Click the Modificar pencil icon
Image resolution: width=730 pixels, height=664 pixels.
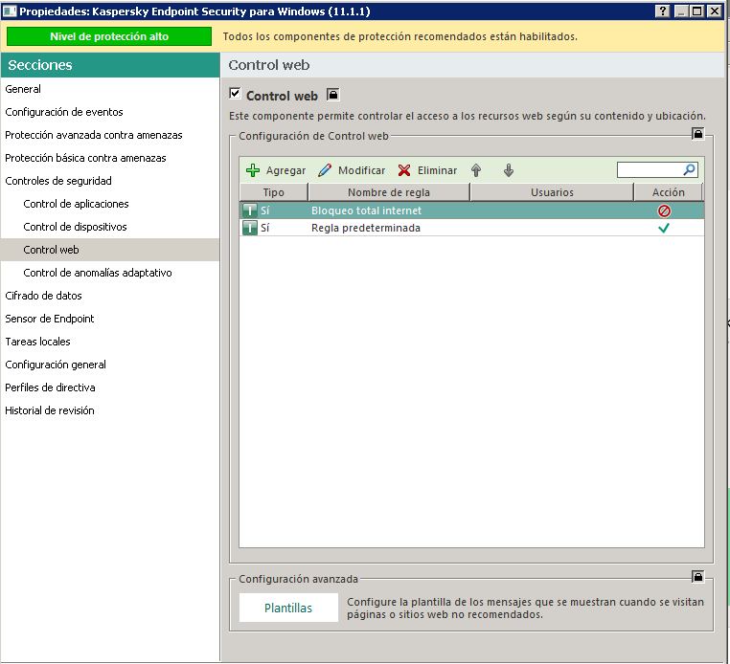pos(325,170)
